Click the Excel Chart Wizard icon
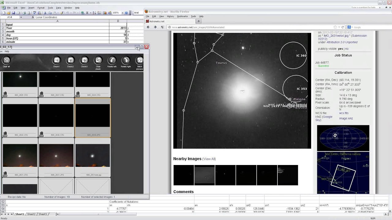This screenshot has height=220, width=392. 105,13
